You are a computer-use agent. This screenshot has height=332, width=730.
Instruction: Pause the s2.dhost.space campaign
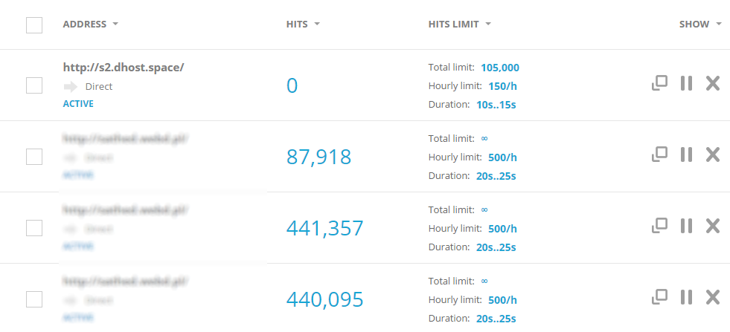click(x=686, y=83)
